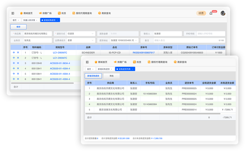Image resolution: width=245 pixels, height=151 pixels.
Task: Click the IS-PCP-CD product name cell
Action: [115, 52]
